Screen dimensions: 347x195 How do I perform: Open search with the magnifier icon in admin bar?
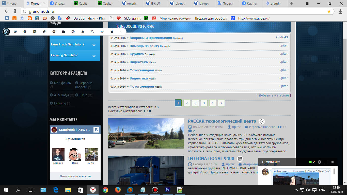[x=92, y=32]
